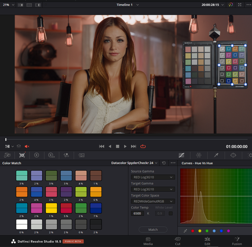This screenshot has width=252, height=247.
Task: Select the yellow color swatch in Color Match
Action: pyautogui.click(x=51, y=208)
